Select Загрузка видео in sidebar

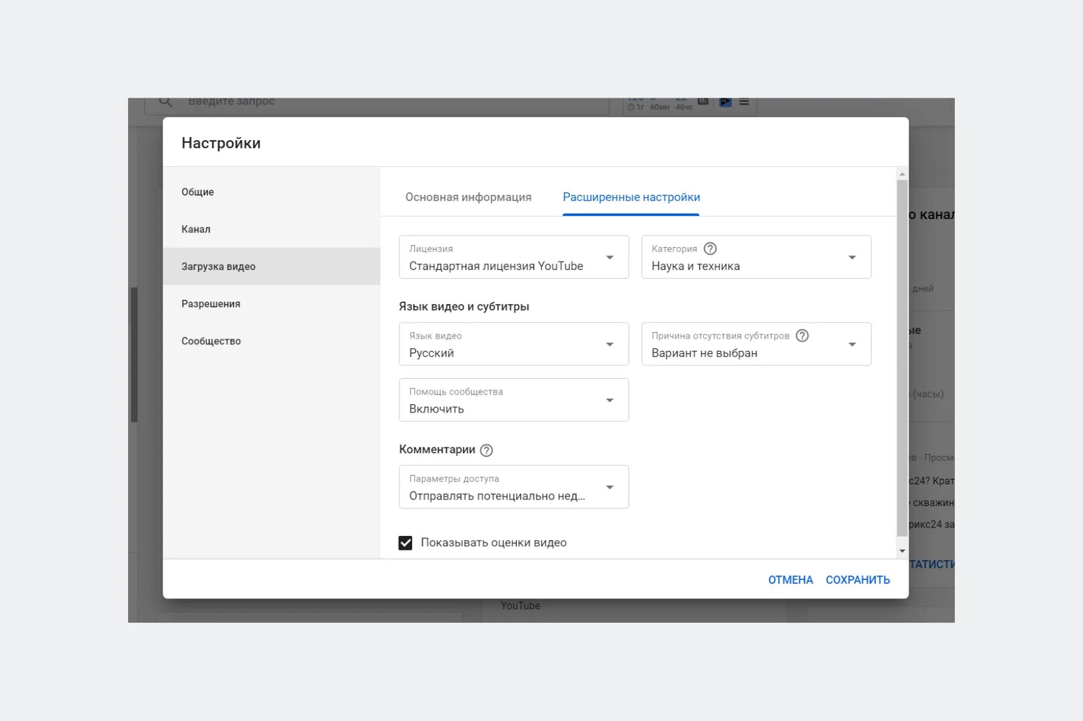(x=271, y=266)
